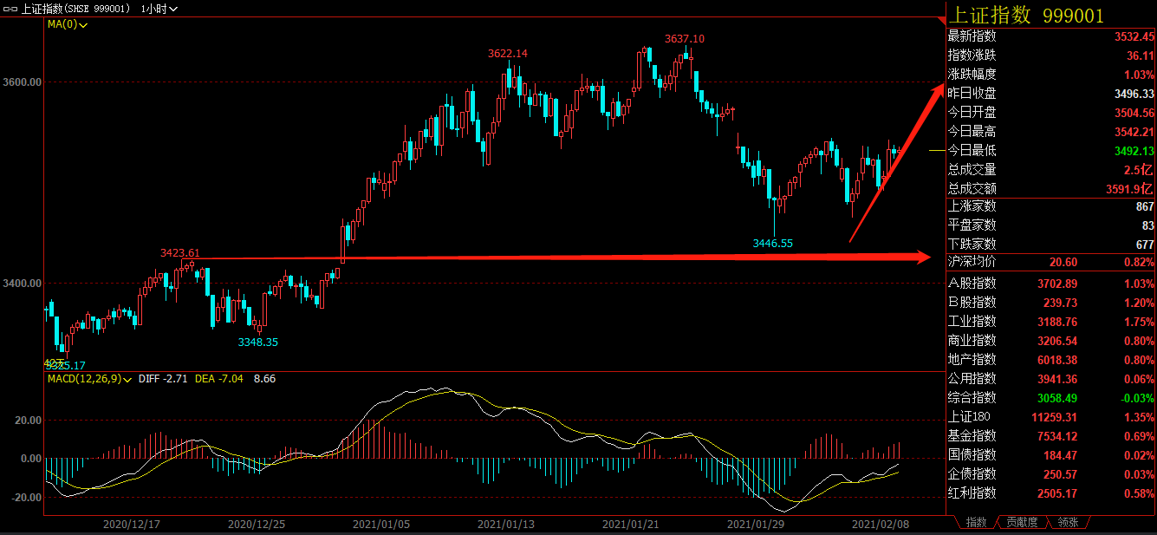Select the 工业指数 row in index list
Image resolution: width=1157 pixels, height=535 pixels.
point(1050,322)
